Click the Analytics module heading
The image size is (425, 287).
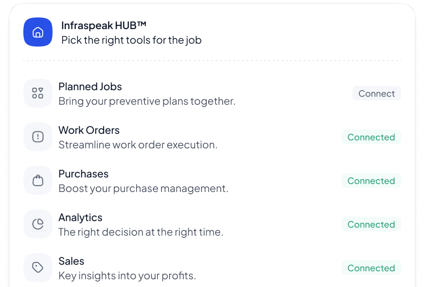80,217
